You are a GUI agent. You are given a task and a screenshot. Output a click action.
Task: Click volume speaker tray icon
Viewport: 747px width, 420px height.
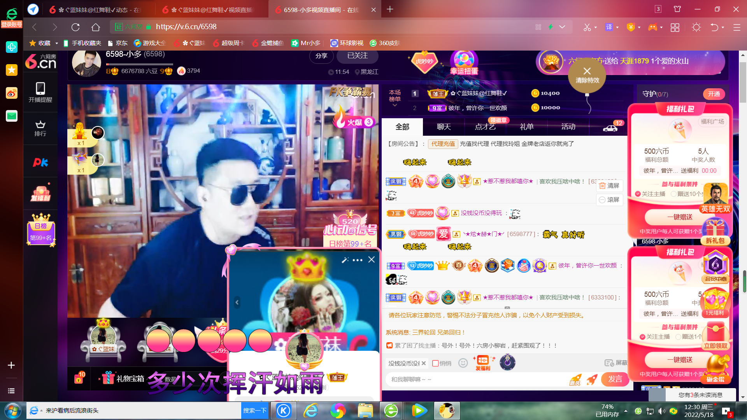pos(661,411)
